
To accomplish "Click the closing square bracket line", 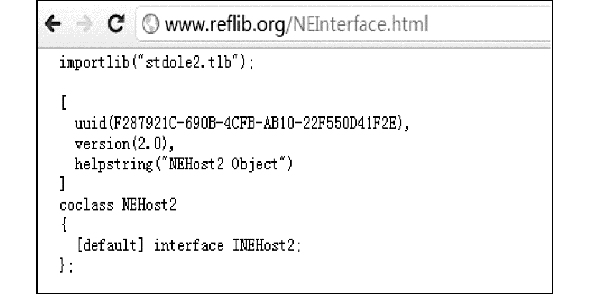I will point(62,184).
